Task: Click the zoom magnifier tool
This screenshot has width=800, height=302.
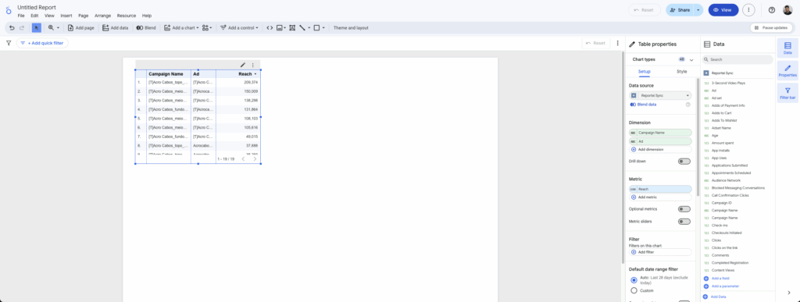Action: (51, 28)
